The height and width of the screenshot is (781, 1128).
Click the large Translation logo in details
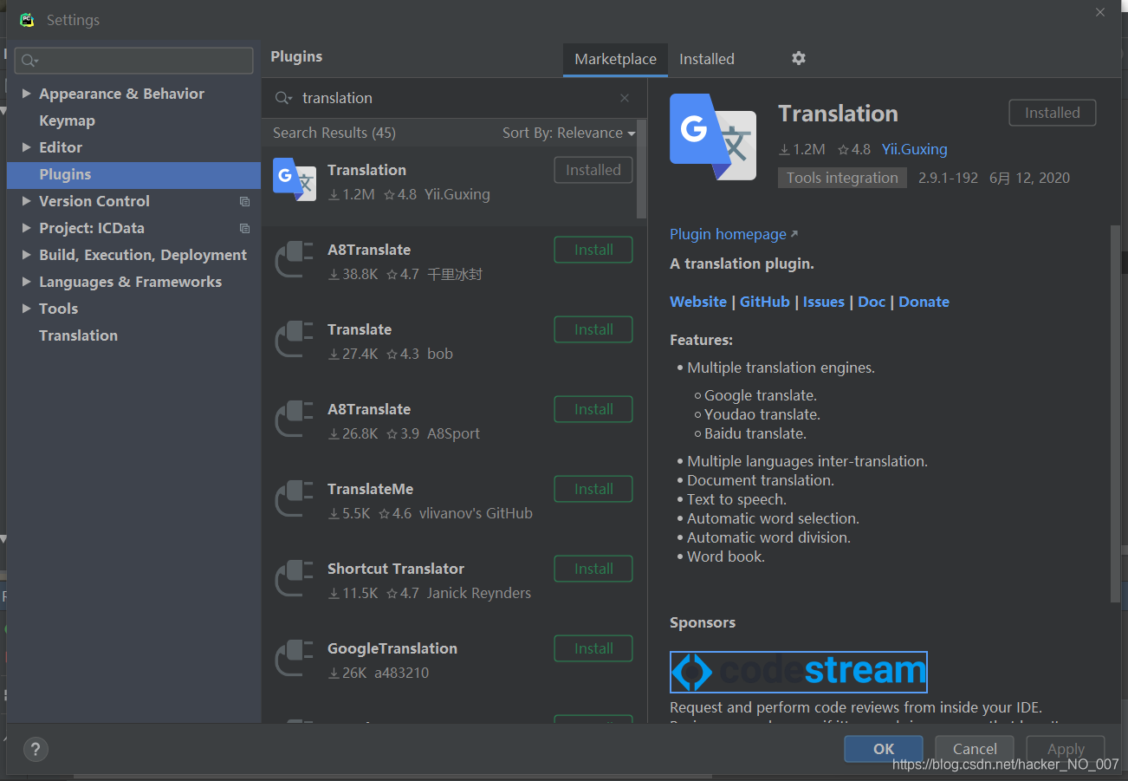[x=713, y=137]
